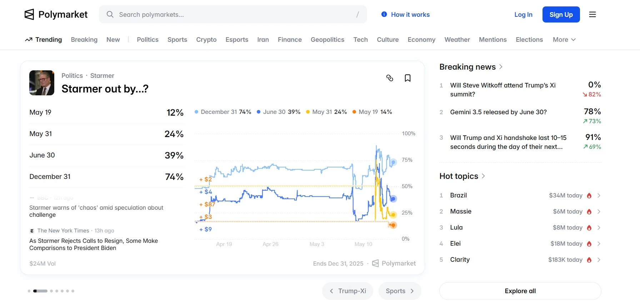Select the Politics category

147,40
